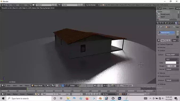Image resolution: width=180 pixels, height=101 pixels.
Task: Toggle proportional editing button
Action: [99, 86]
